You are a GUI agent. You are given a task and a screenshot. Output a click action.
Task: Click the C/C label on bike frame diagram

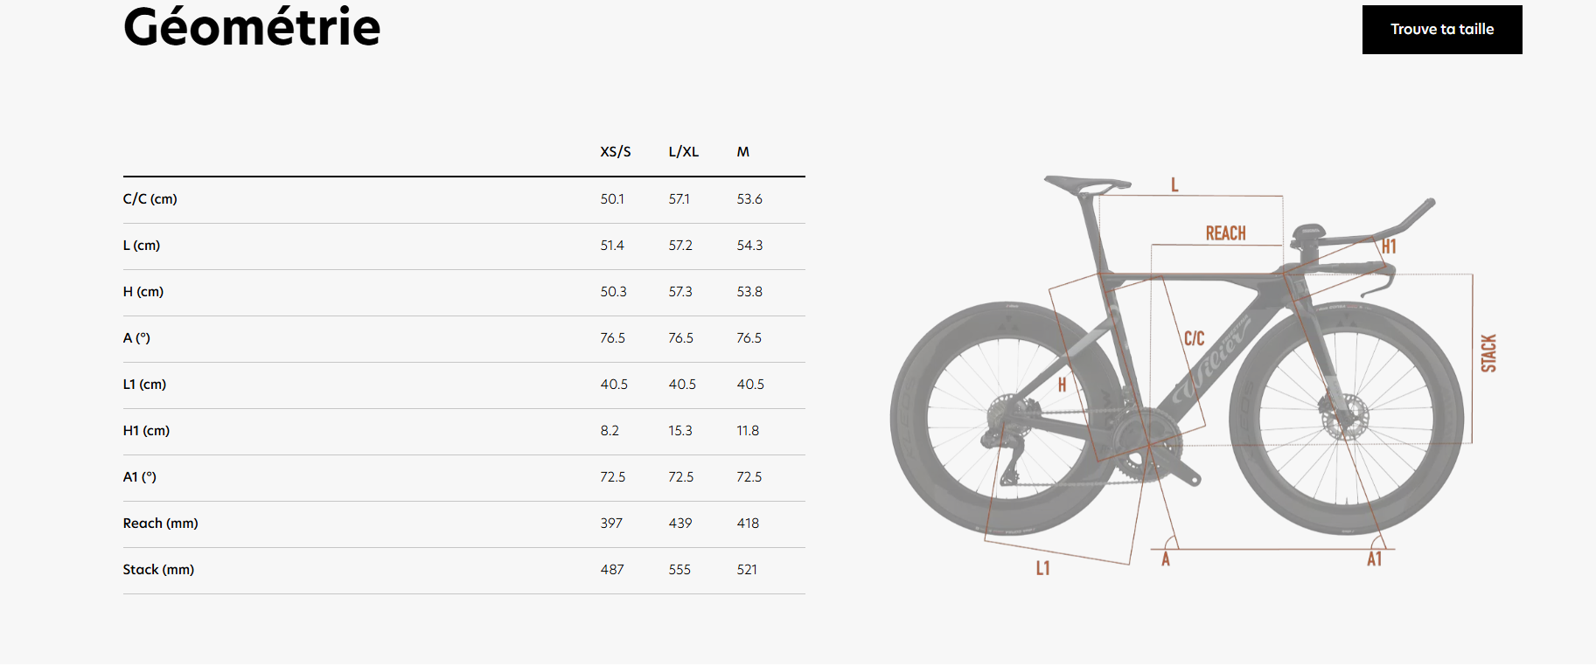click(x=1194, y=338)
